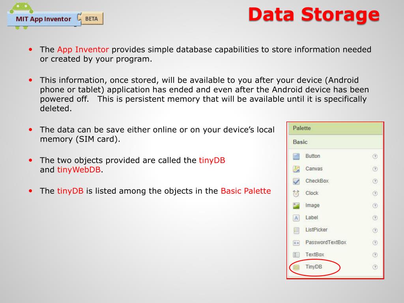Click the Data Storage slide title
This screenshot has width=404, height=303.
pyautogui.click(x=314, y=15)
